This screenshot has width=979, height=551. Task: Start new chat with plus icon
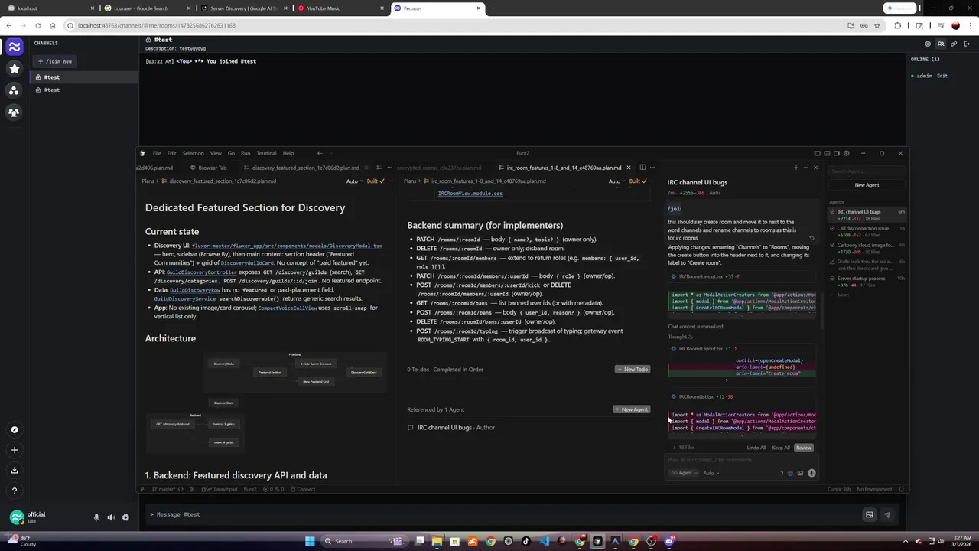click(795, 168)
